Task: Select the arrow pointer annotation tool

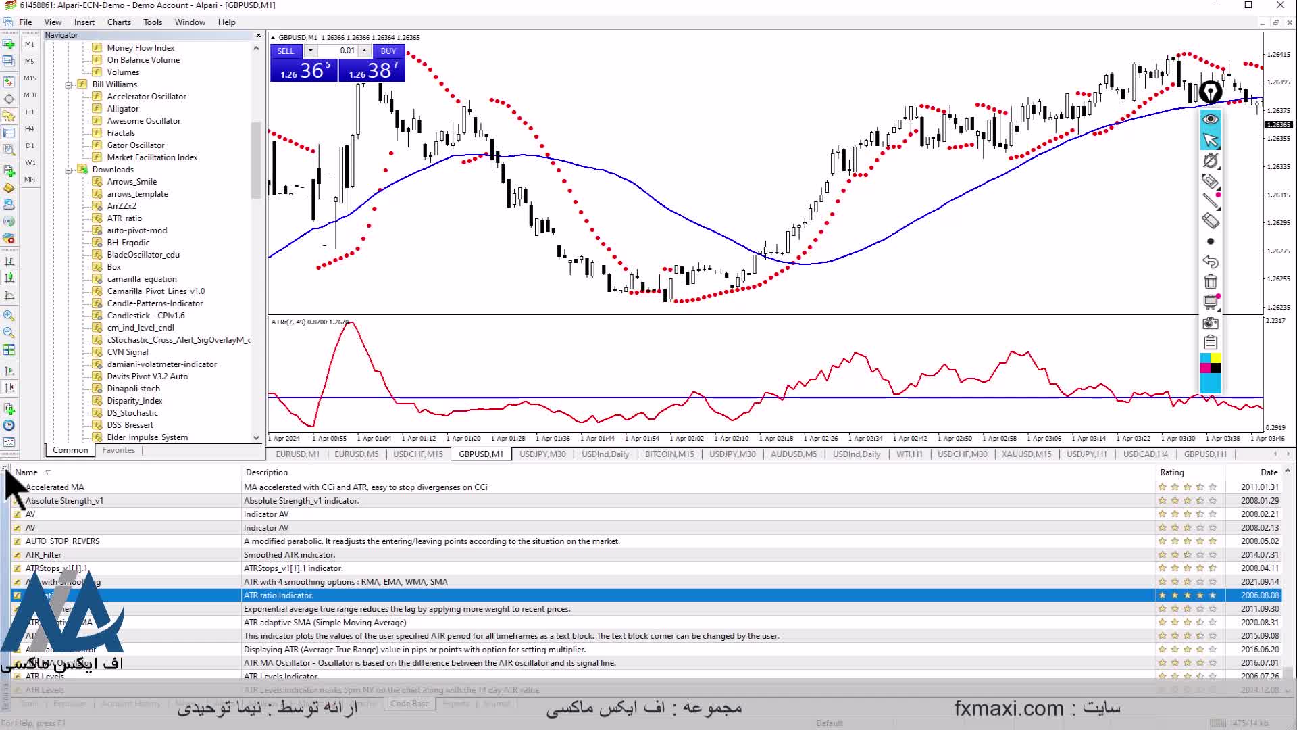Action: pos(1210,140)
